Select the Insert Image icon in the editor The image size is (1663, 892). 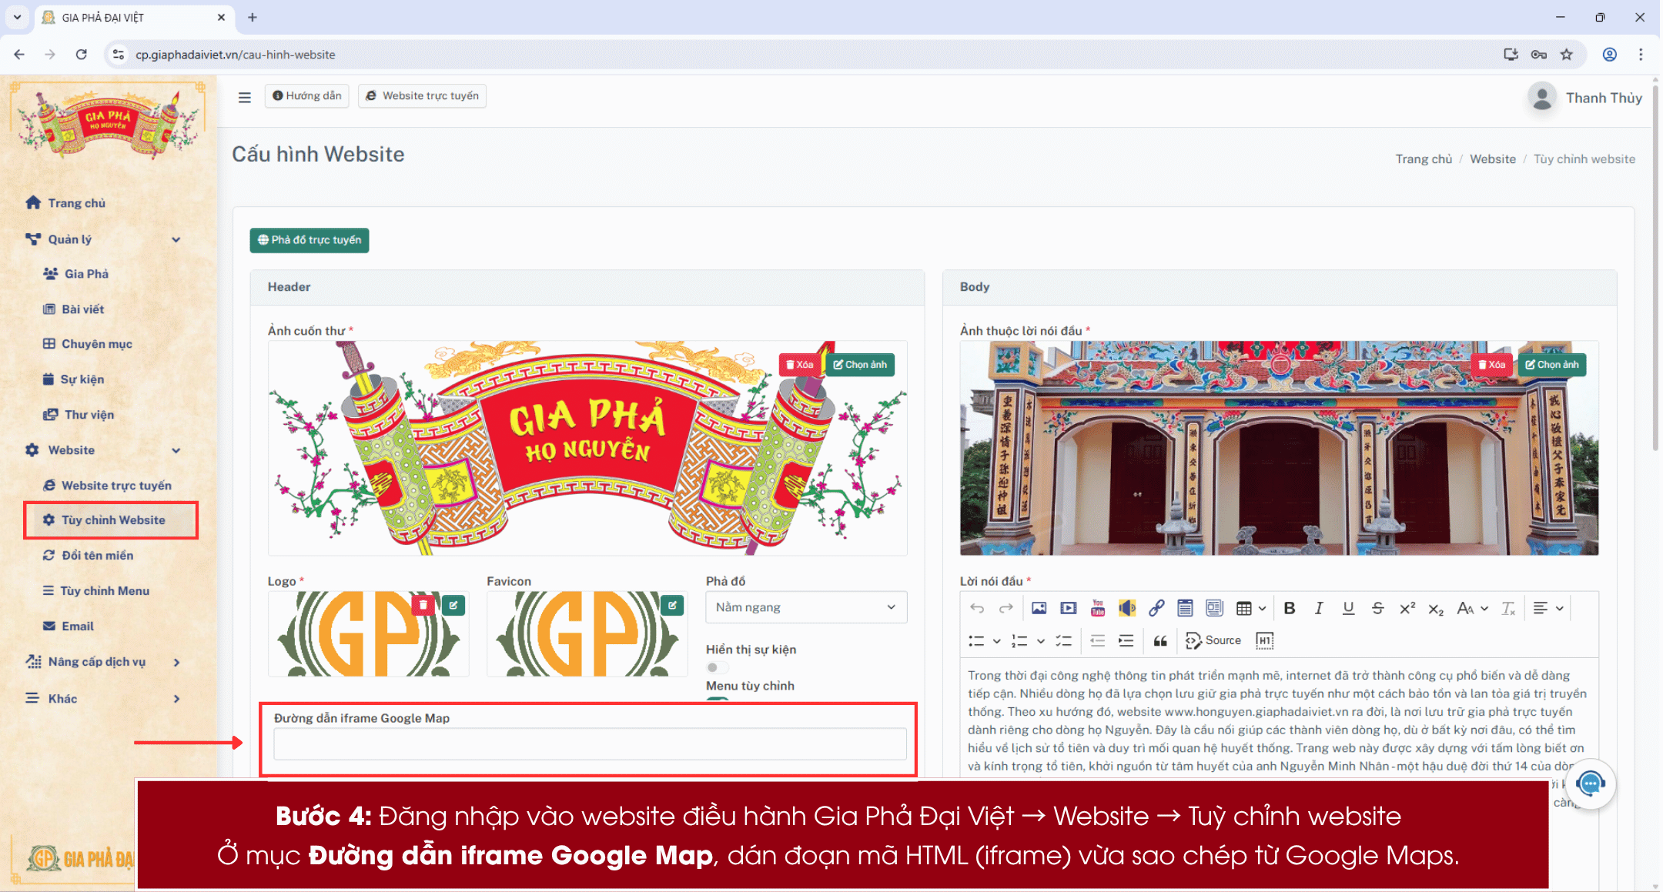[1039, 608]
